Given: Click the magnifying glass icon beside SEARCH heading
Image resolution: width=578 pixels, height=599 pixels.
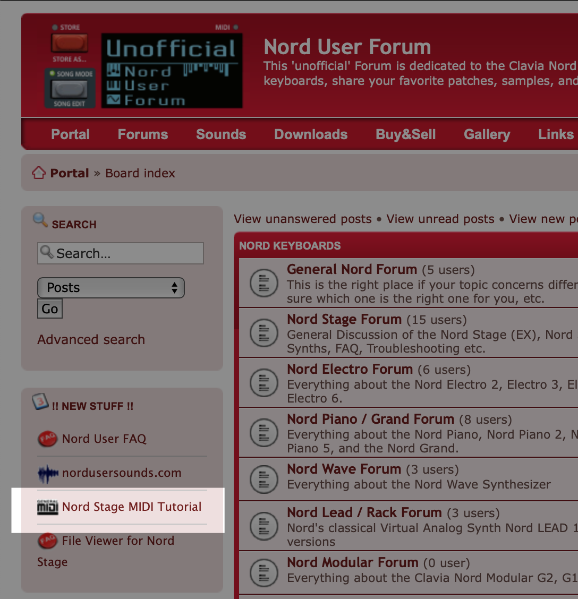Looking at the screenshot, I should tap(40, 220).
